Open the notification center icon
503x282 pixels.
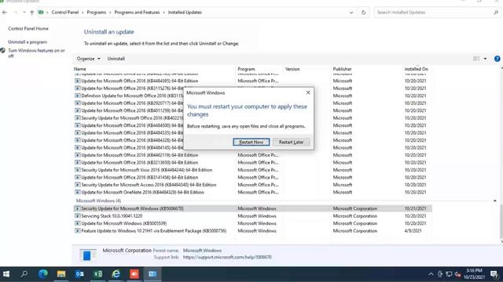tap(494, 274)
